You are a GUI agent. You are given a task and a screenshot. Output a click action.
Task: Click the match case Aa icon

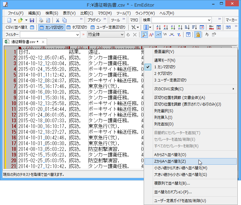coord(152,35)
